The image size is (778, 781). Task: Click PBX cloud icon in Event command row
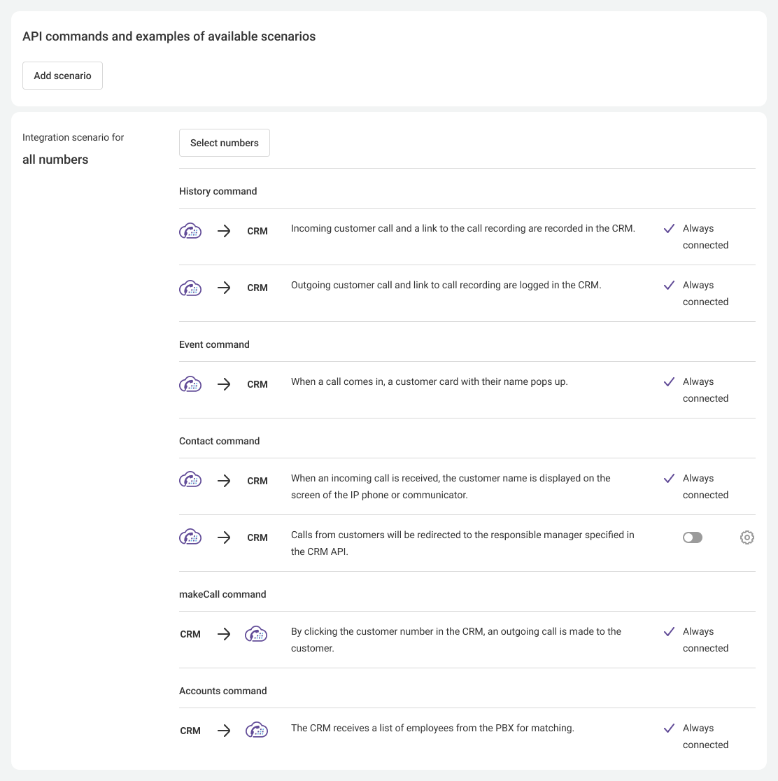tap(190, 384)
